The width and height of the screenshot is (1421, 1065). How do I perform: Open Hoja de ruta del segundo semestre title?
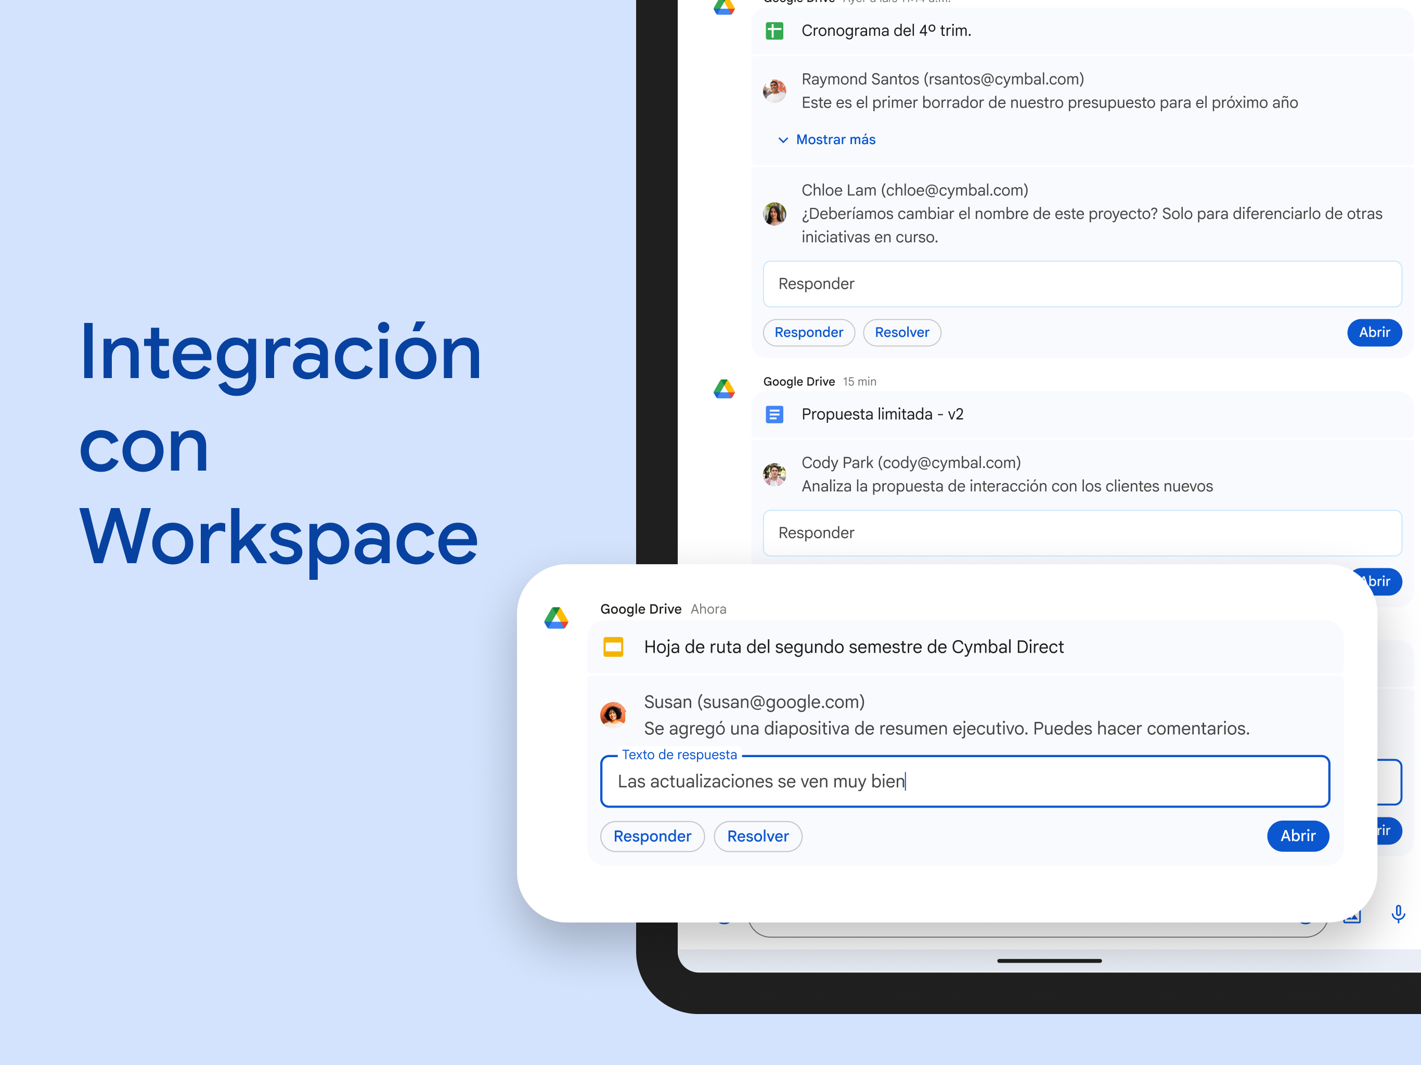pyautogui.click(x=854, y=647)
